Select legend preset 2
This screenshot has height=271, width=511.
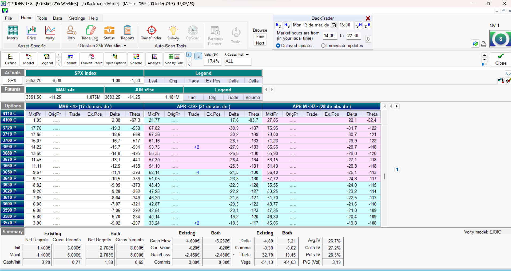coord(59,60)
